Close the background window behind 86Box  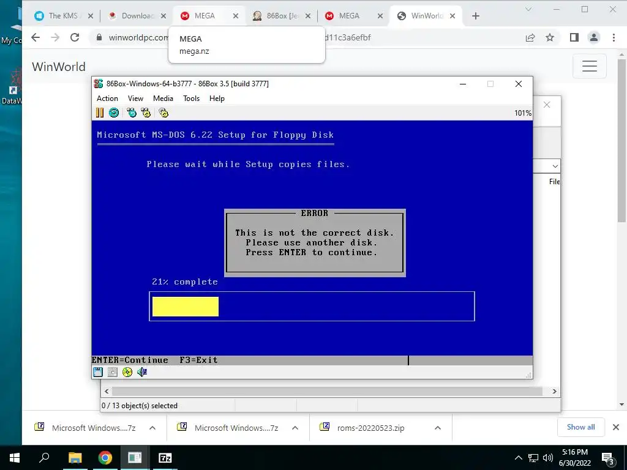[547, 105]
